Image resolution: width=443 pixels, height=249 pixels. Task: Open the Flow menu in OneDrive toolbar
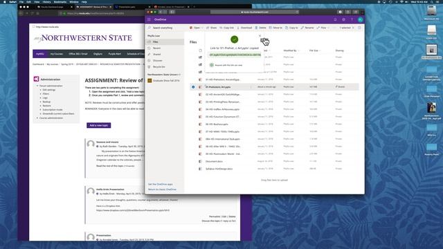(323, 28)
